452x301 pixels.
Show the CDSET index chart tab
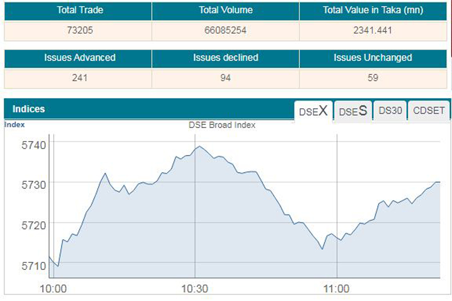(x=429, y=111)
